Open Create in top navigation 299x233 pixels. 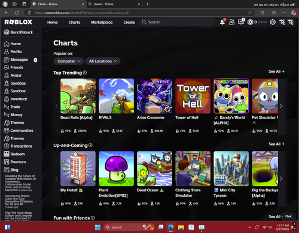(129, 22)
